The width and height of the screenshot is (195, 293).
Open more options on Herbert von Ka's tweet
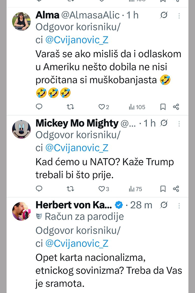coord(179,205)
